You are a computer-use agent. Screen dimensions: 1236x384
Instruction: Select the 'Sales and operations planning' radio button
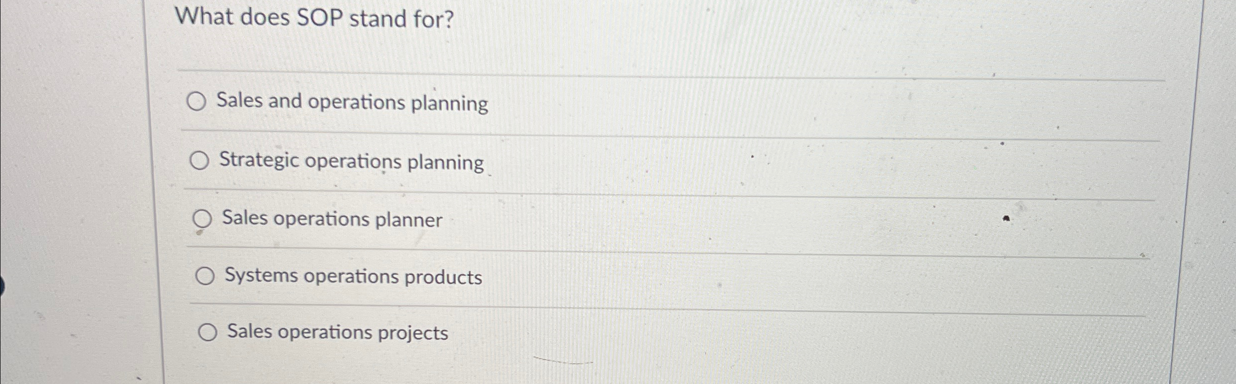pyautogui.click(x=198, y=102)
